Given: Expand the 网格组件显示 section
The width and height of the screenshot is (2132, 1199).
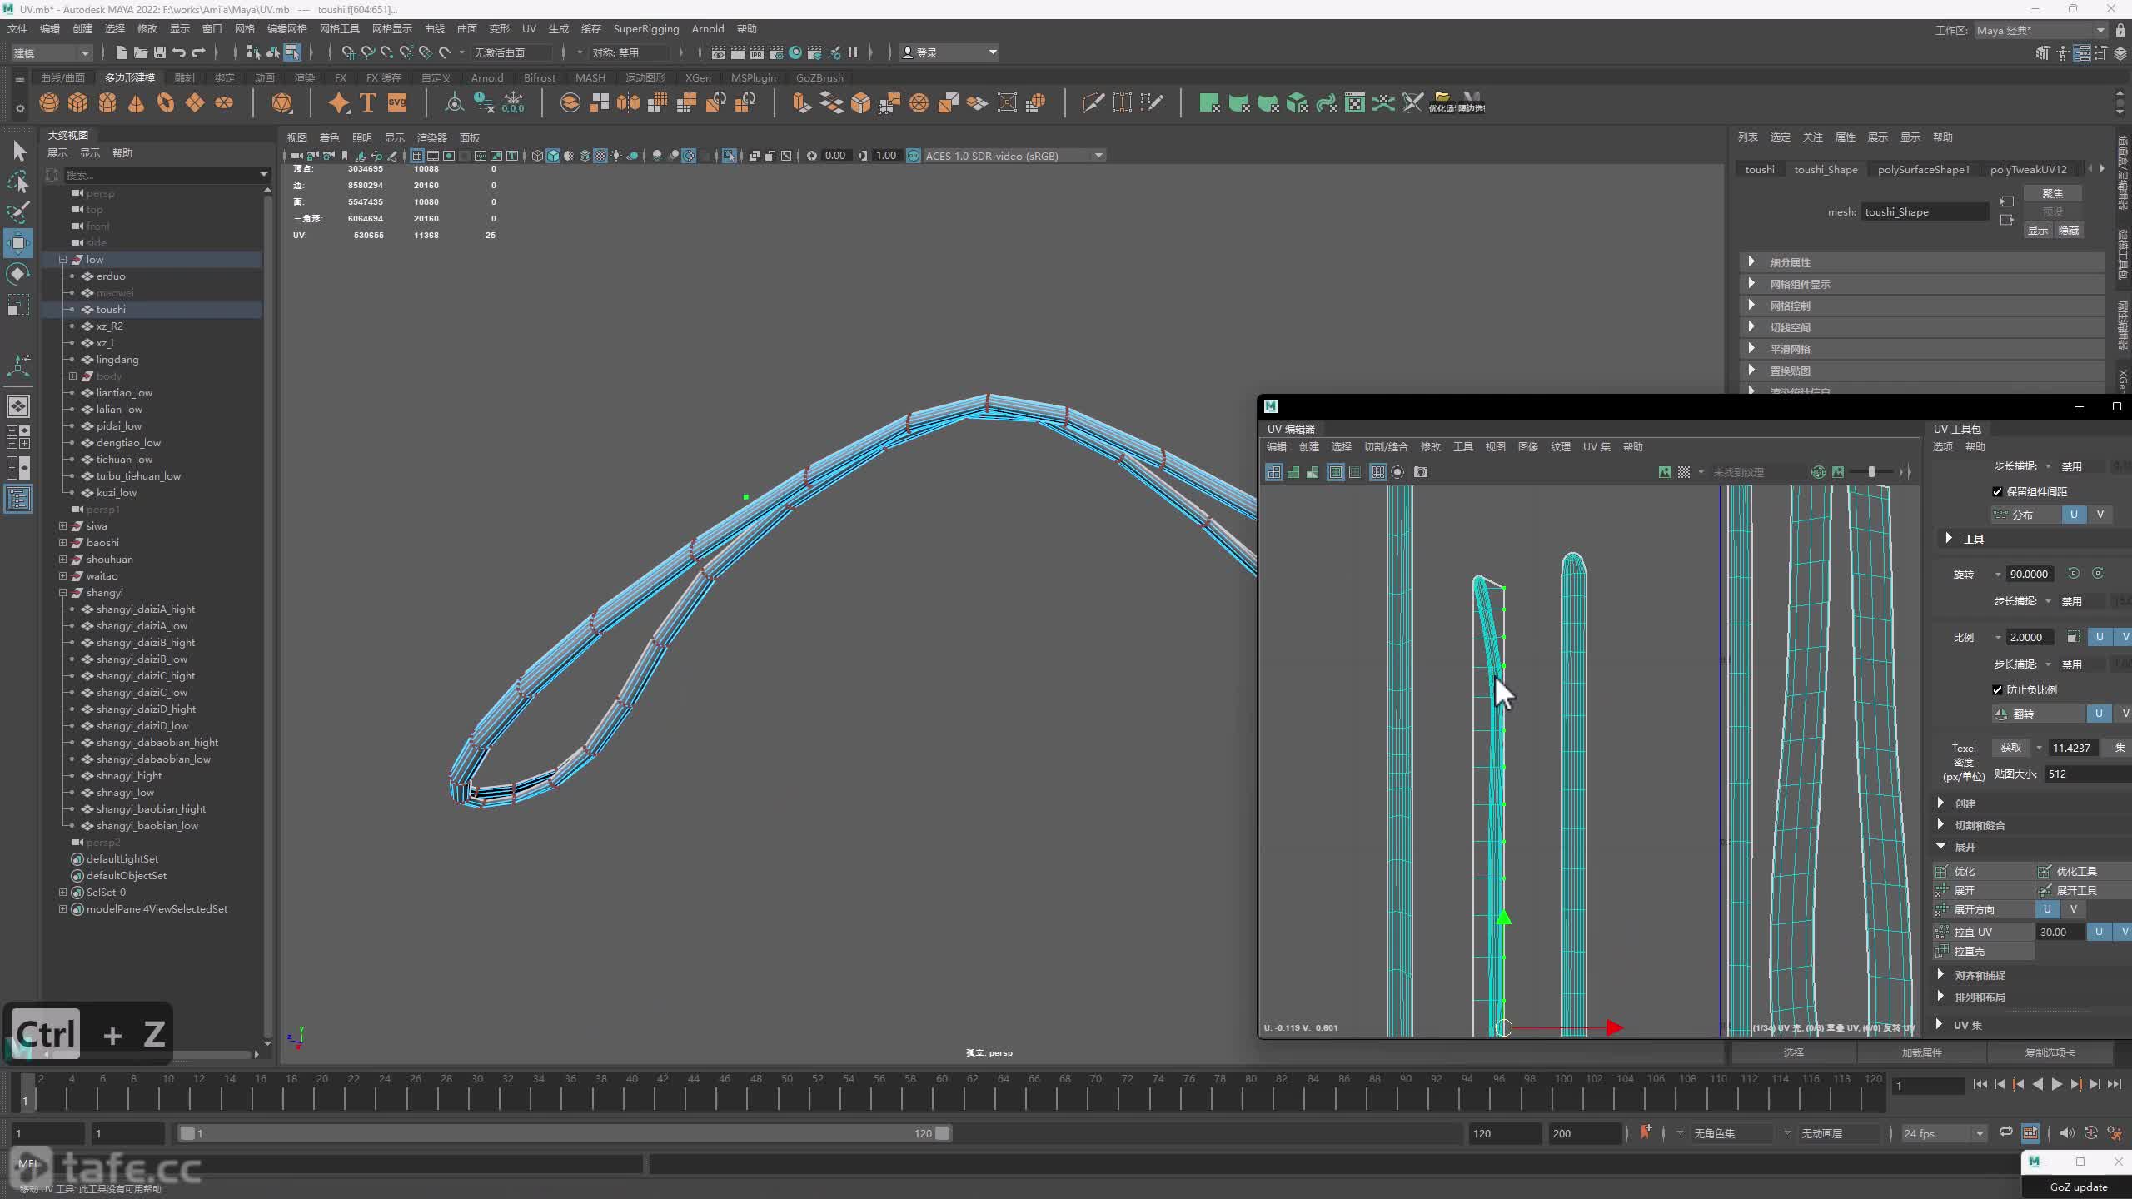Looking at the screenshot, I should tap(1751, 284).
